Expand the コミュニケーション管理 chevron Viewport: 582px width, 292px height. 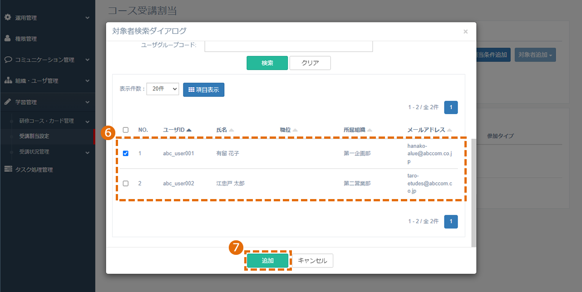[88, 59]
